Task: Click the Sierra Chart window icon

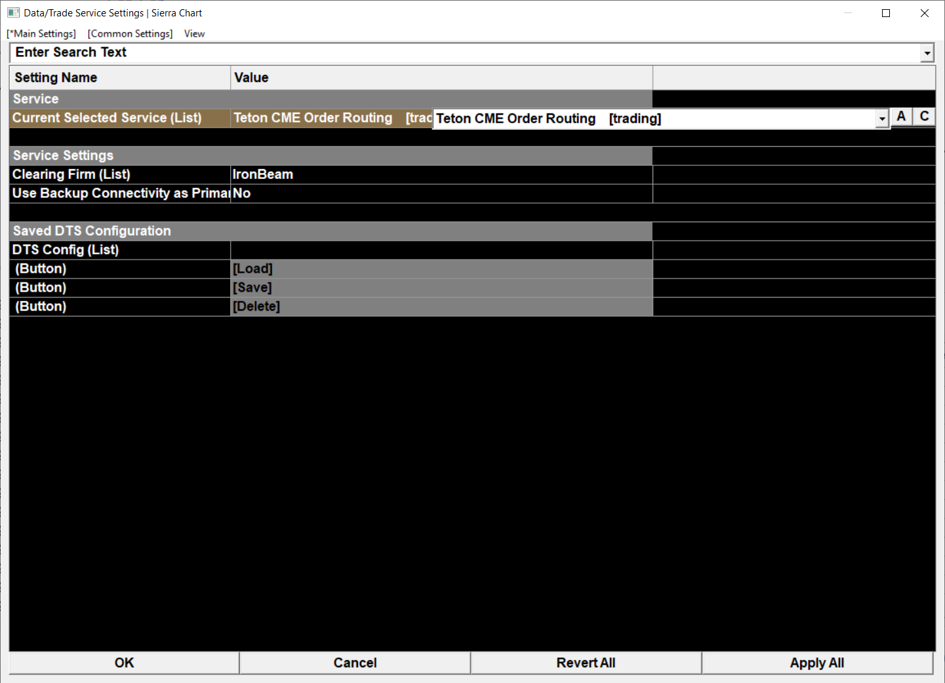Action: point(13,12)
